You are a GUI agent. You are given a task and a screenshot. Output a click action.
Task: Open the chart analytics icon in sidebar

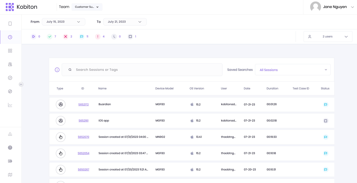(x=10, y=105)
